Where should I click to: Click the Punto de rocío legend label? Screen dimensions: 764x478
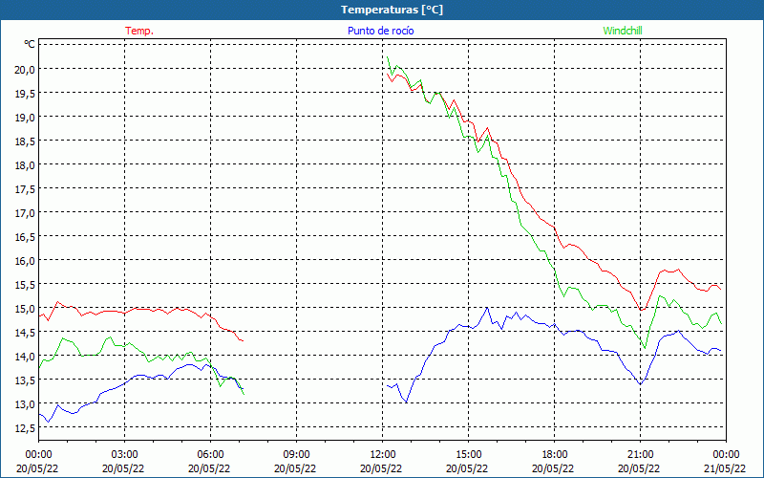pyautogui.click(x=380, y=31)
